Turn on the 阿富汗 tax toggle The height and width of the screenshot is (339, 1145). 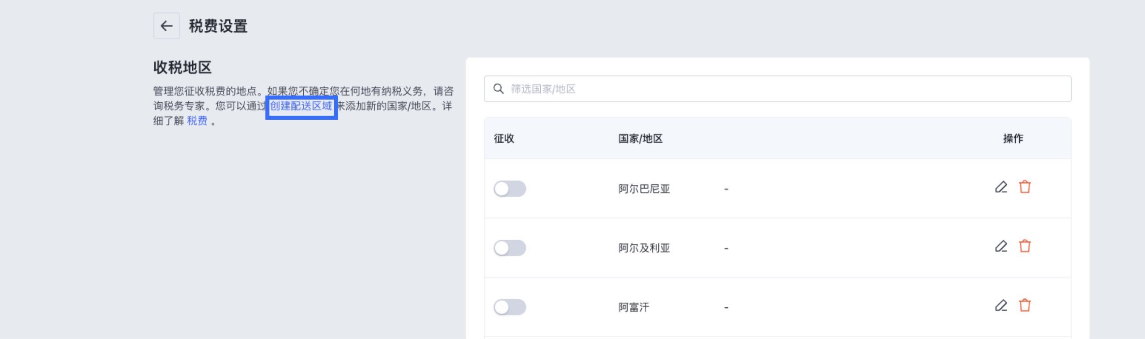[509, 307]
